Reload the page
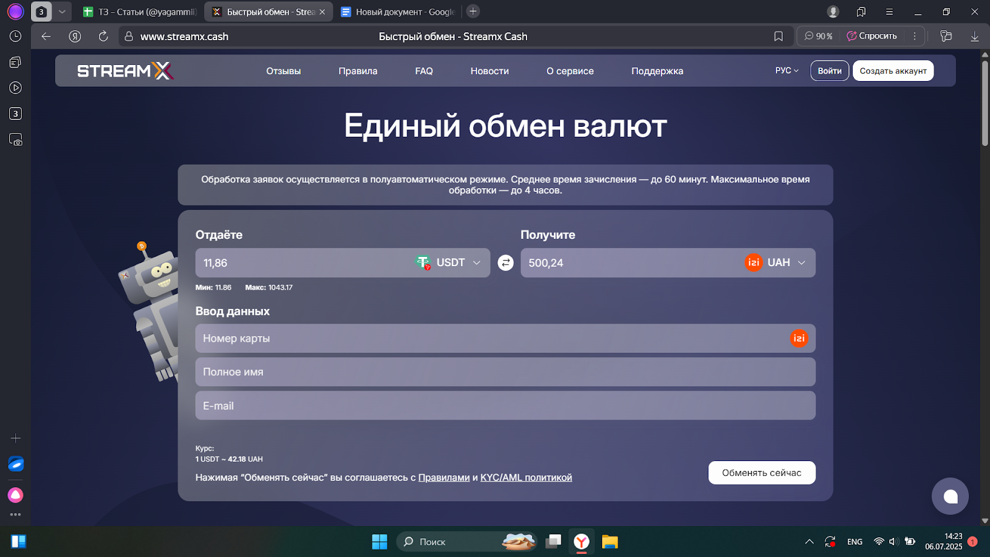Viewport: 990px width, 557px height. pyautogui.click(x=103, y=37)
